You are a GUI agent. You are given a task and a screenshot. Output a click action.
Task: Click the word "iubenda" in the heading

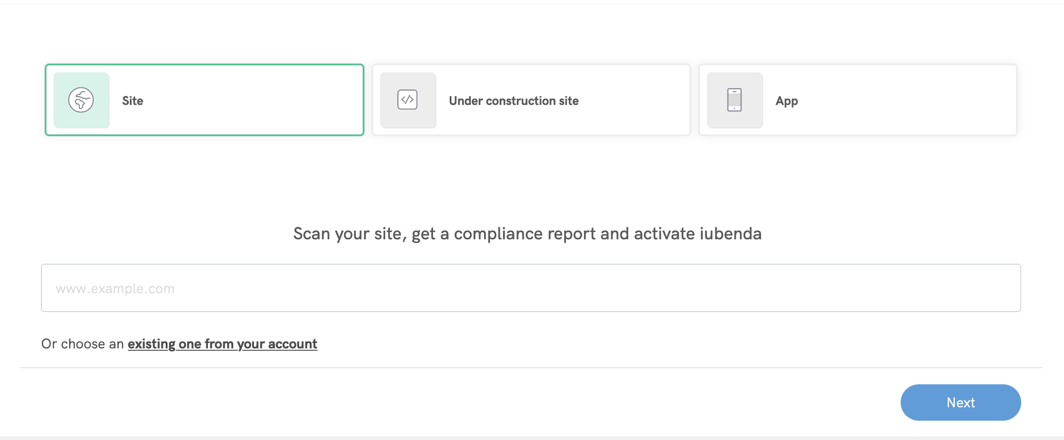coord(730,234)
